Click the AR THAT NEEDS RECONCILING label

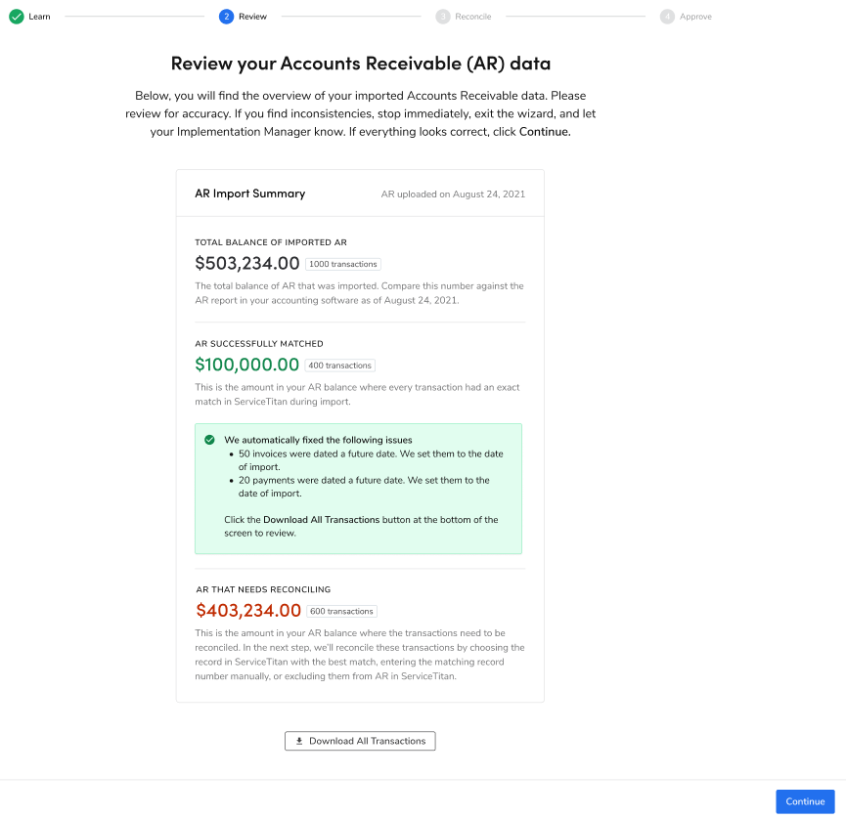pos(263,590)
